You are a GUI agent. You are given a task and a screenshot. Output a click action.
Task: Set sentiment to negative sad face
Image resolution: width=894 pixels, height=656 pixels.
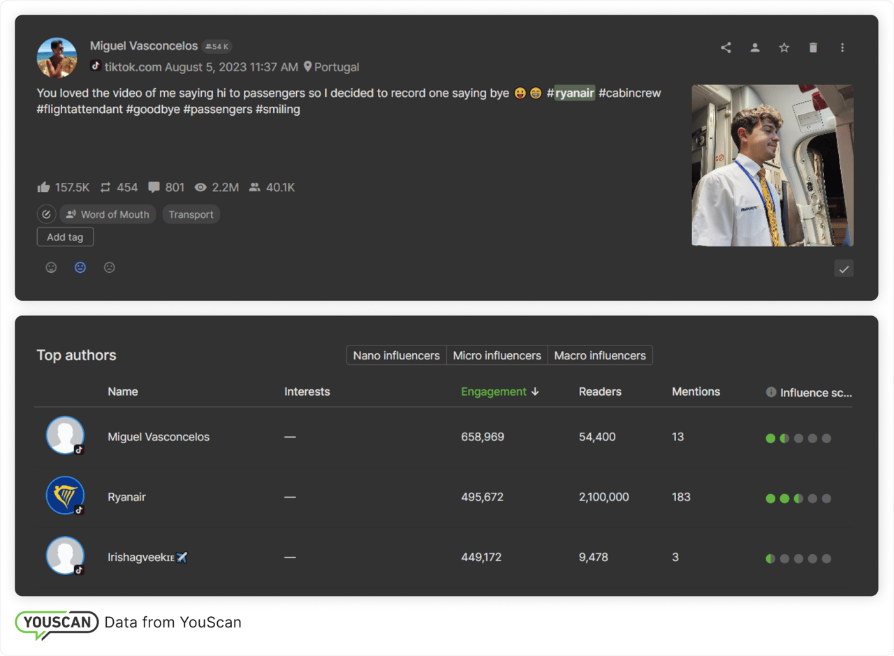(110, 267)
